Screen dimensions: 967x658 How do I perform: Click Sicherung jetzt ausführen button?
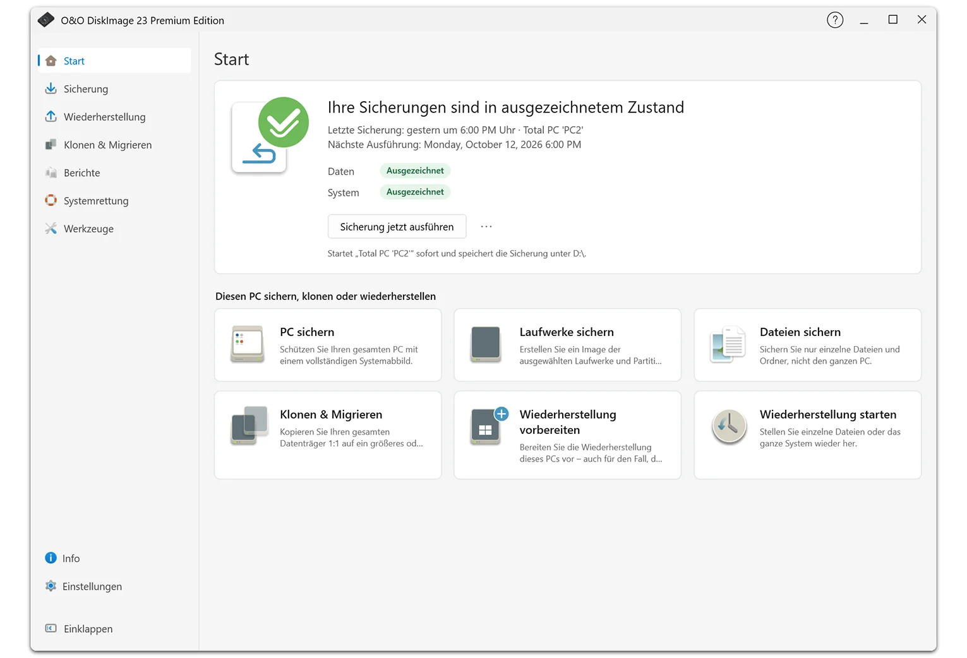[397, 227]
